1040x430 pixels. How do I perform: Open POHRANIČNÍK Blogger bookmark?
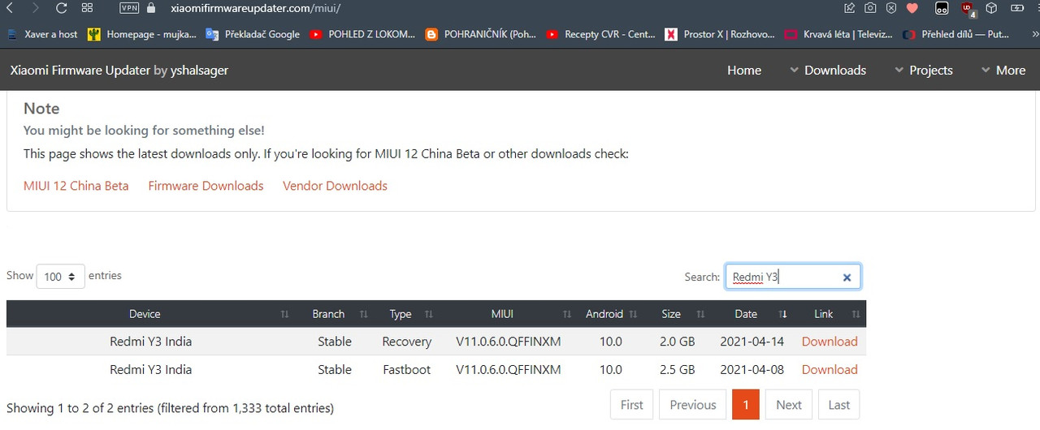[x=480, y=34]
